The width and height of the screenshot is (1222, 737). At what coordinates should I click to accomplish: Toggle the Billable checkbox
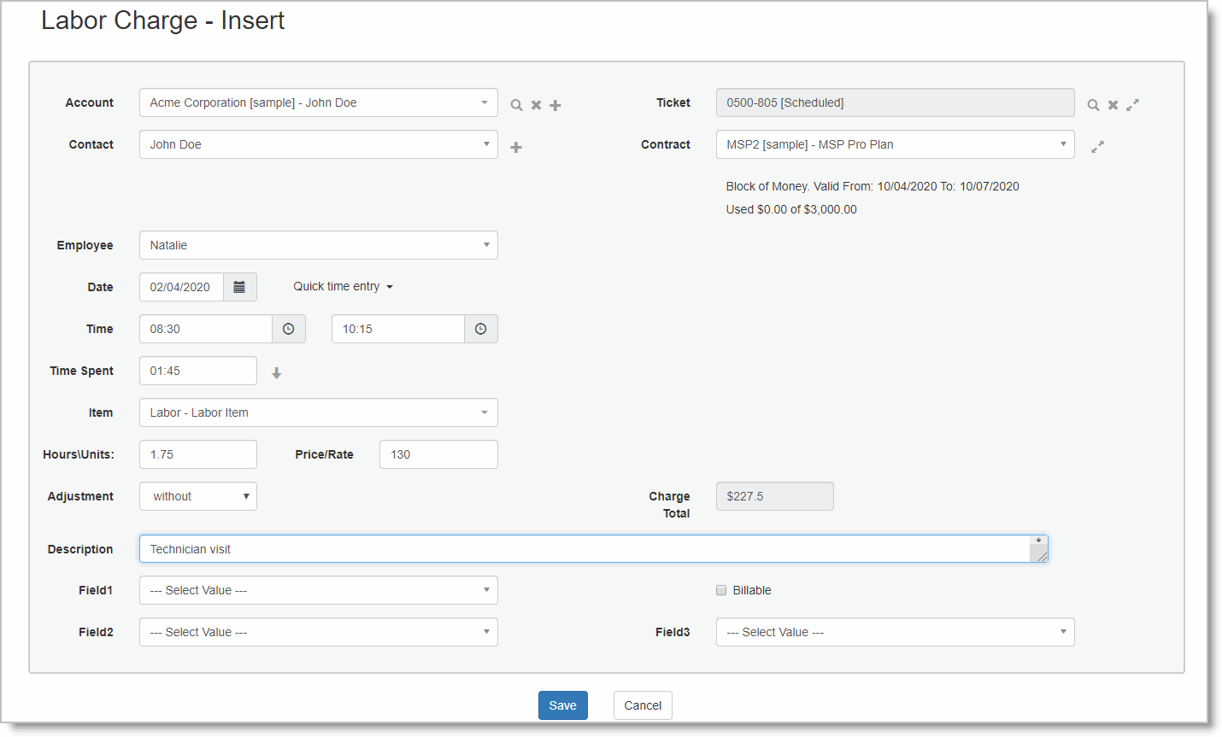point(721,590)
